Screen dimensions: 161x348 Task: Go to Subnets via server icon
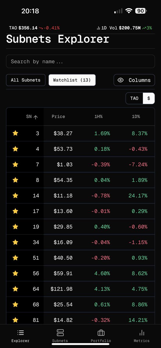(x=60, y=333)
